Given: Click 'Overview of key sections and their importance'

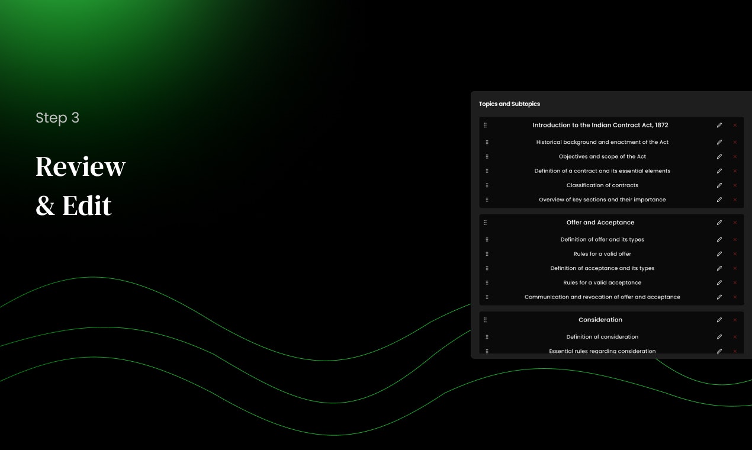Looking at the screenshot, I should (x=602, y=200).
